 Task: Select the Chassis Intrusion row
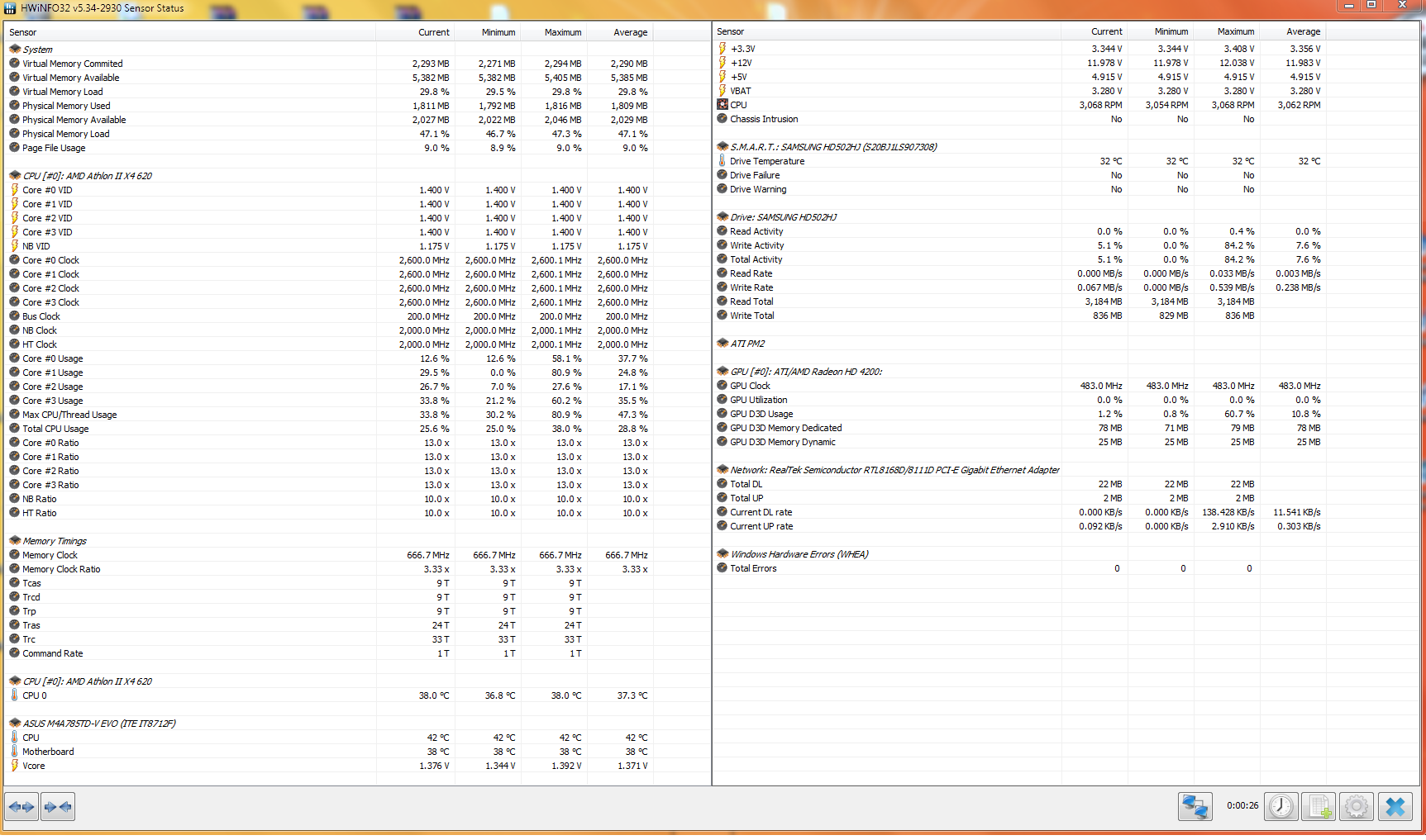tap(1066, 119)
